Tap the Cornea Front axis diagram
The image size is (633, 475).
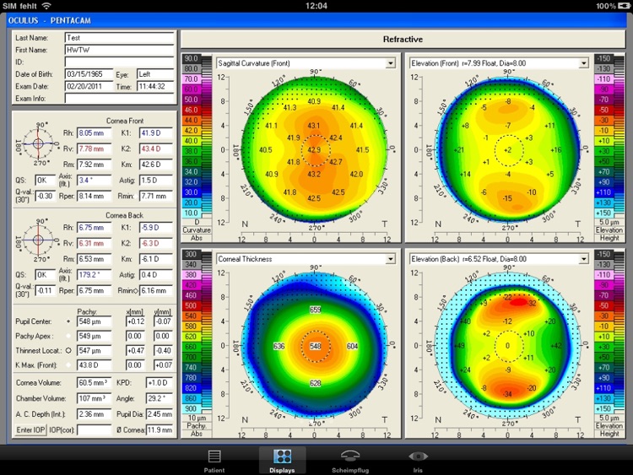click(38, 144)
